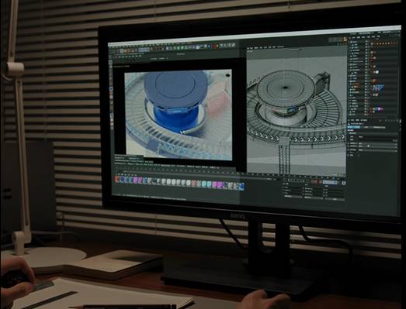Click the orange sphere tag in object manager
Screen dimensions: 406x309
click(374, 81)
